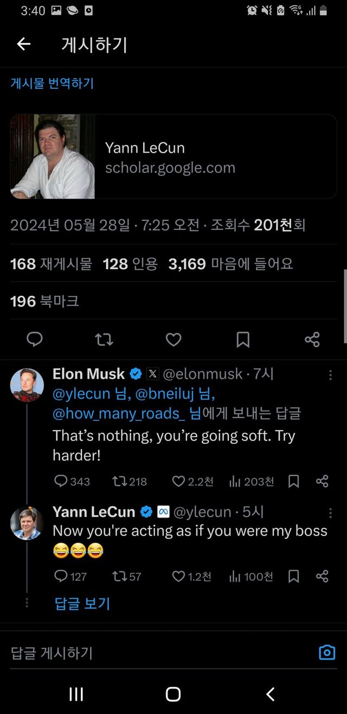347x714 pixels.
Task: View the 168 재게시물 reposts list
Action: (x=51, y=264)
